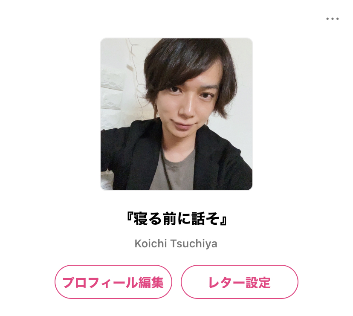
Task: Open letter settings with pink outlined button
Action: [x=239, y=282]
